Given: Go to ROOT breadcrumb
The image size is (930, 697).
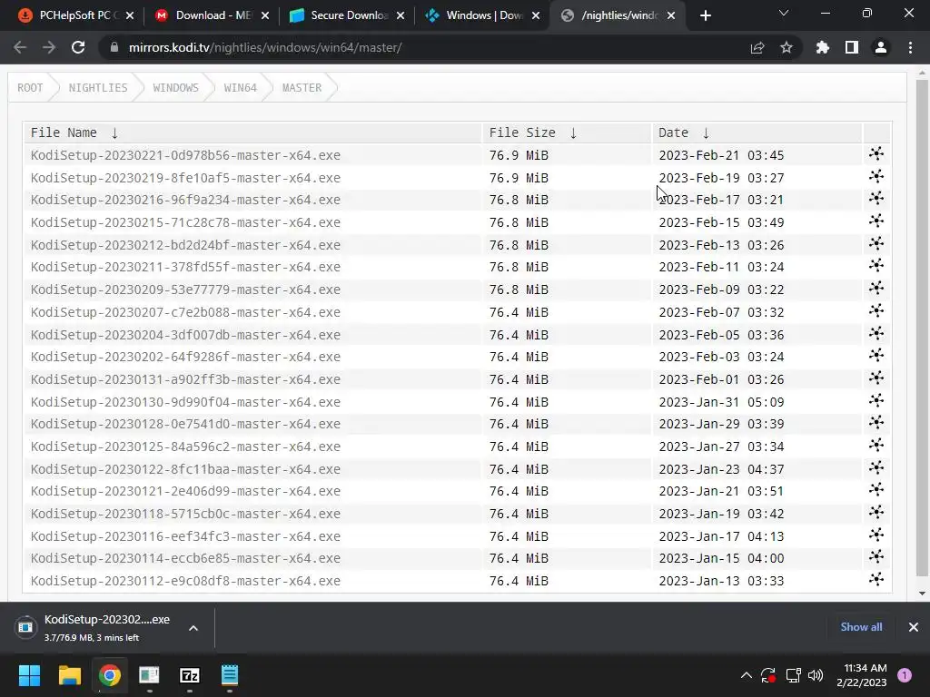Looking at the screenshot, I should tap(30, 88).
